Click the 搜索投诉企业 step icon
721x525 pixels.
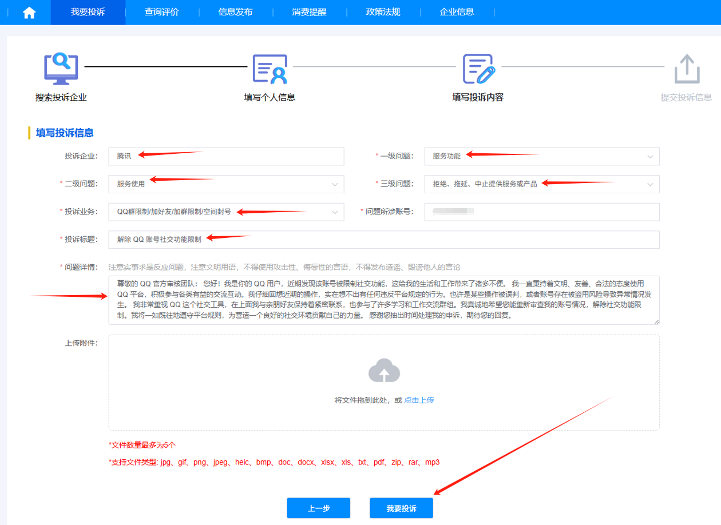[62, 67]
